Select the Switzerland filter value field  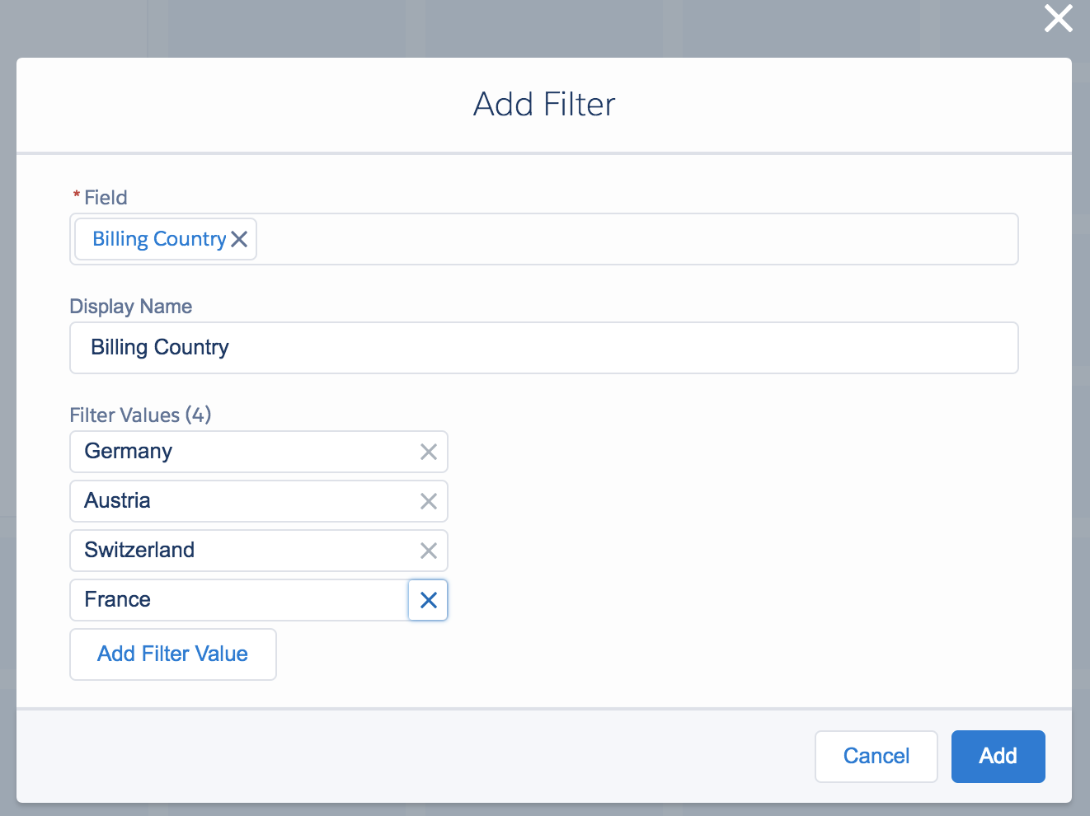[239, 551]
